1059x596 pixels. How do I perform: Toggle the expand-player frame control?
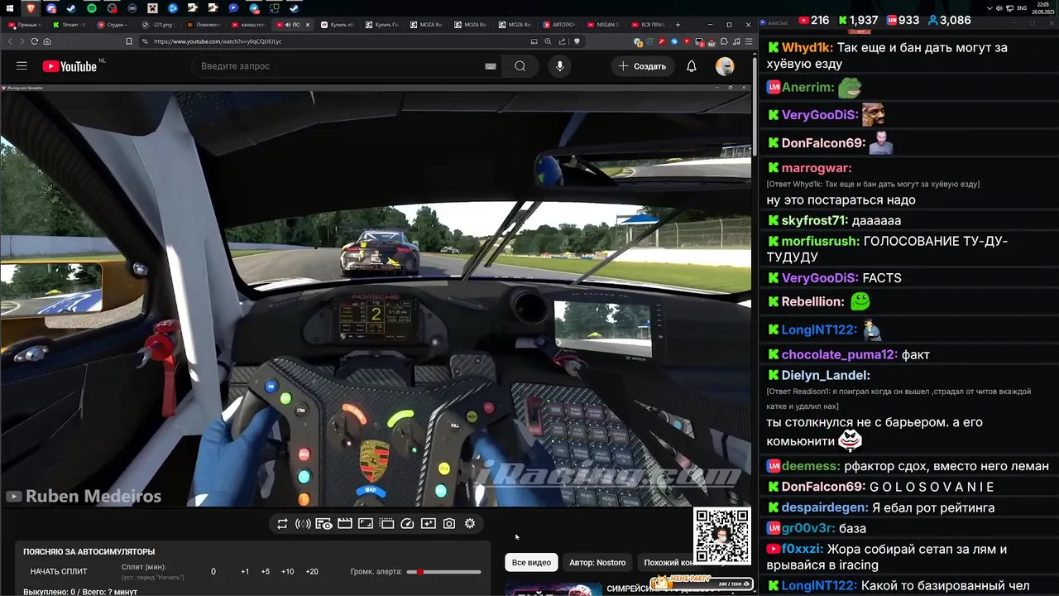(366, 524)
